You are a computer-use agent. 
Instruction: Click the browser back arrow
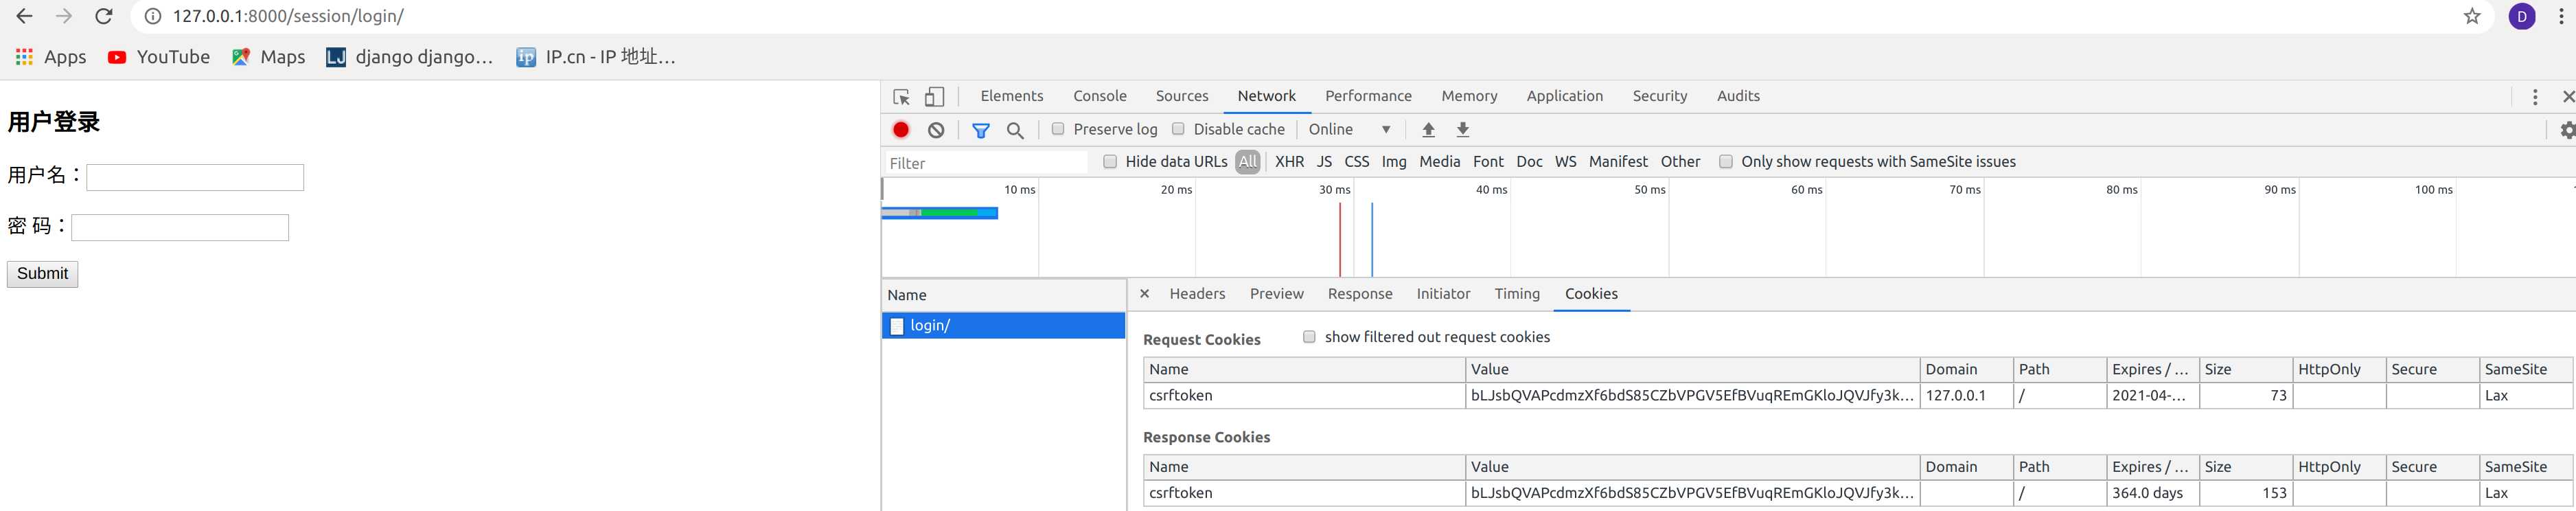[x=25, y=16]
